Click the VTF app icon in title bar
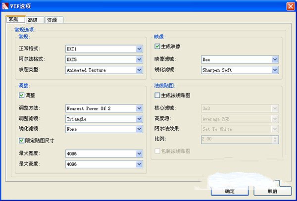Screen dimensions: 297x201 pyautogui.click(x=5, y=6)
